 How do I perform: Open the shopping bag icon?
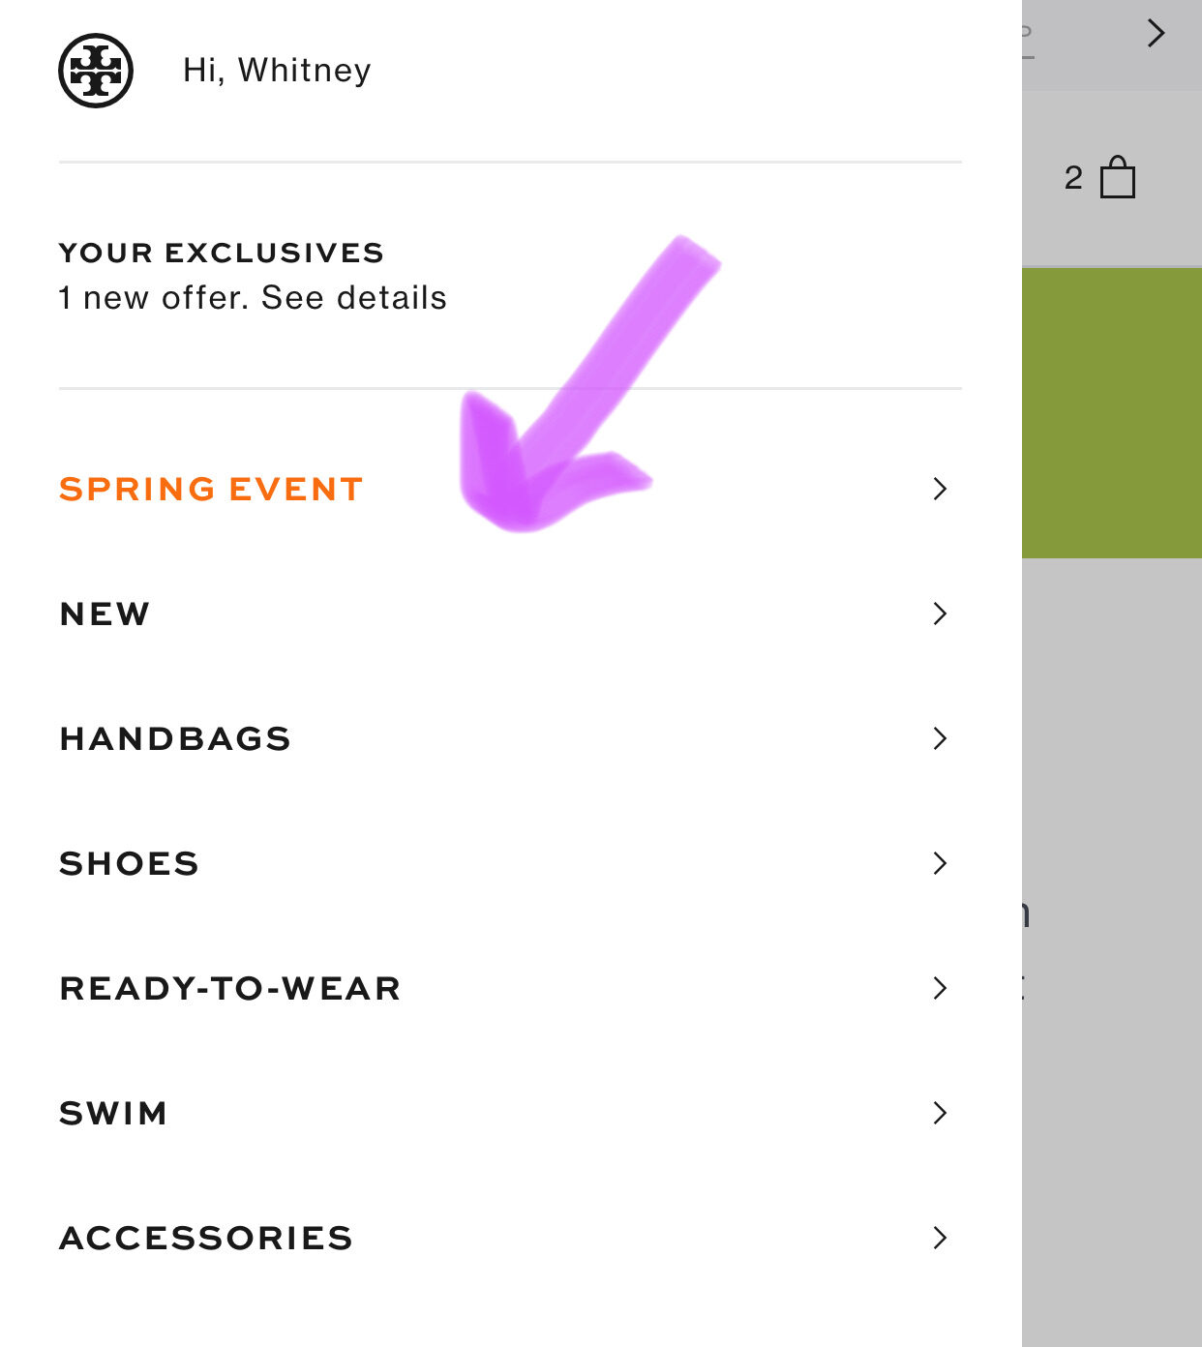coord(1118,177)
